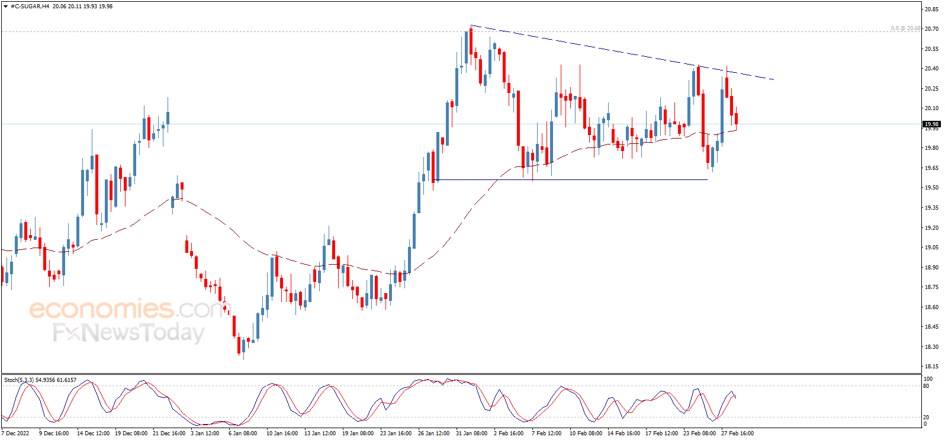
Task: Click the 18.75 price axis label
Action: coord(931,287)
